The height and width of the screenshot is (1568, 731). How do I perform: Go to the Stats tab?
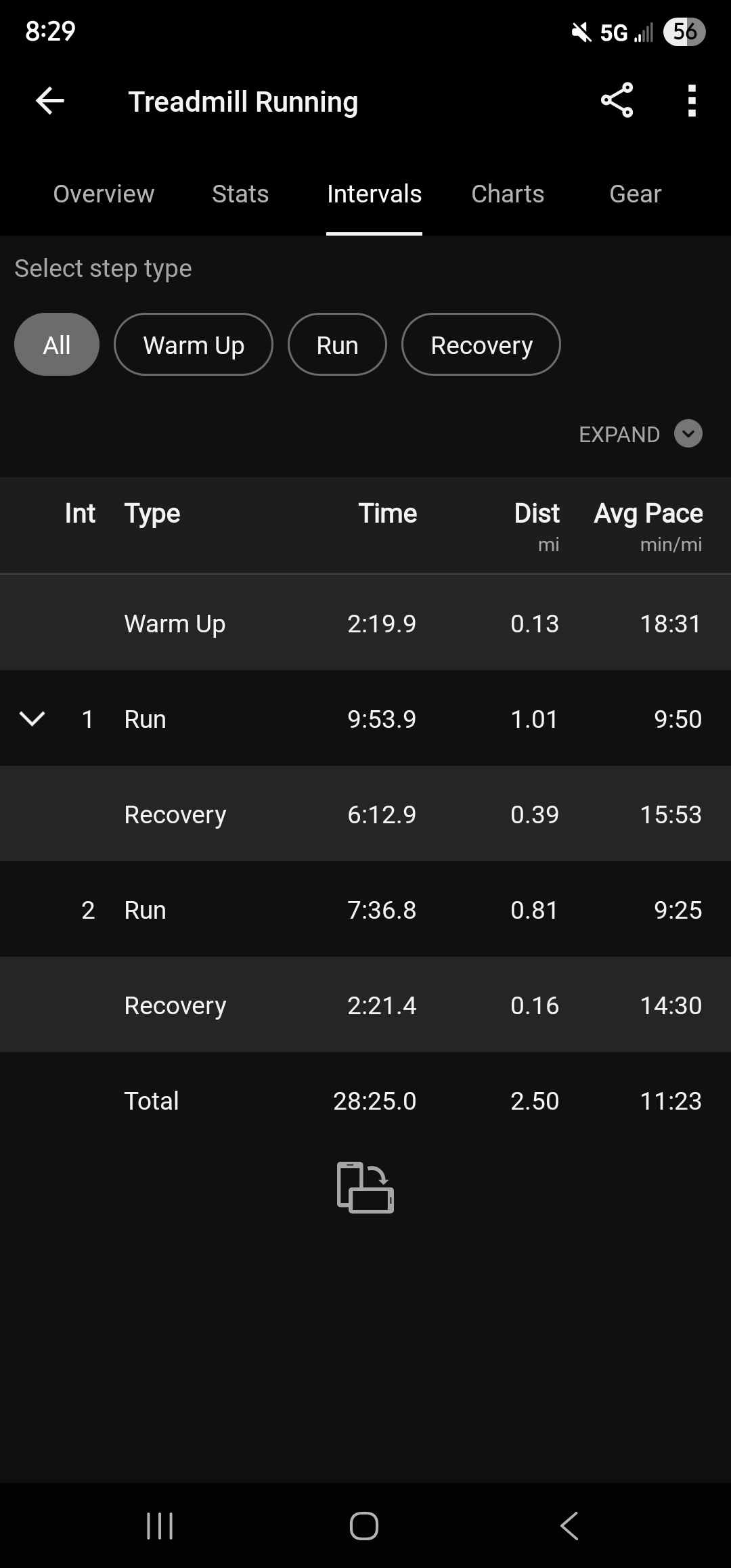240,194
